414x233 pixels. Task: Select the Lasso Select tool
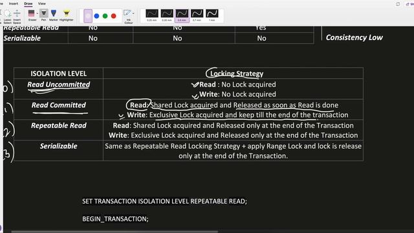coord(7,16)
